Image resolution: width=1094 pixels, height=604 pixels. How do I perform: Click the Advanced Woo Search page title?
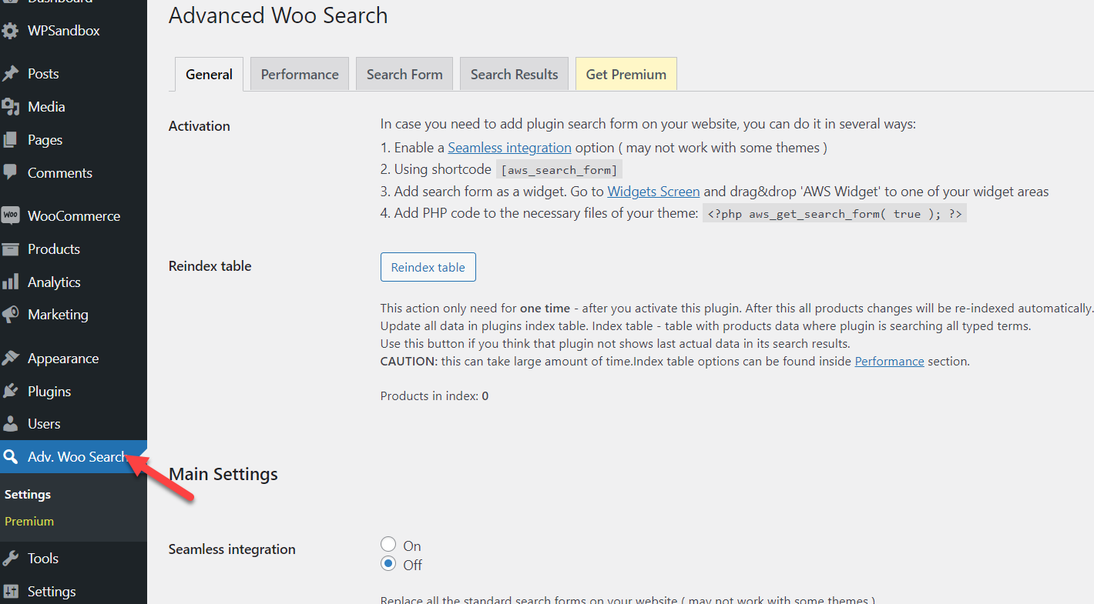coord(278,15)
